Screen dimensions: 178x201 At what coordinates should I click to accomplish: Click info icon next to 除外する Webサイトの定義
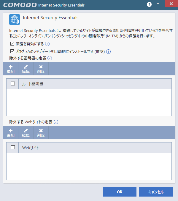tap(56, 122)
